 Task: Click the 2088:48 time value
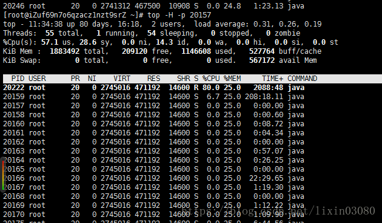pos(268,88)
